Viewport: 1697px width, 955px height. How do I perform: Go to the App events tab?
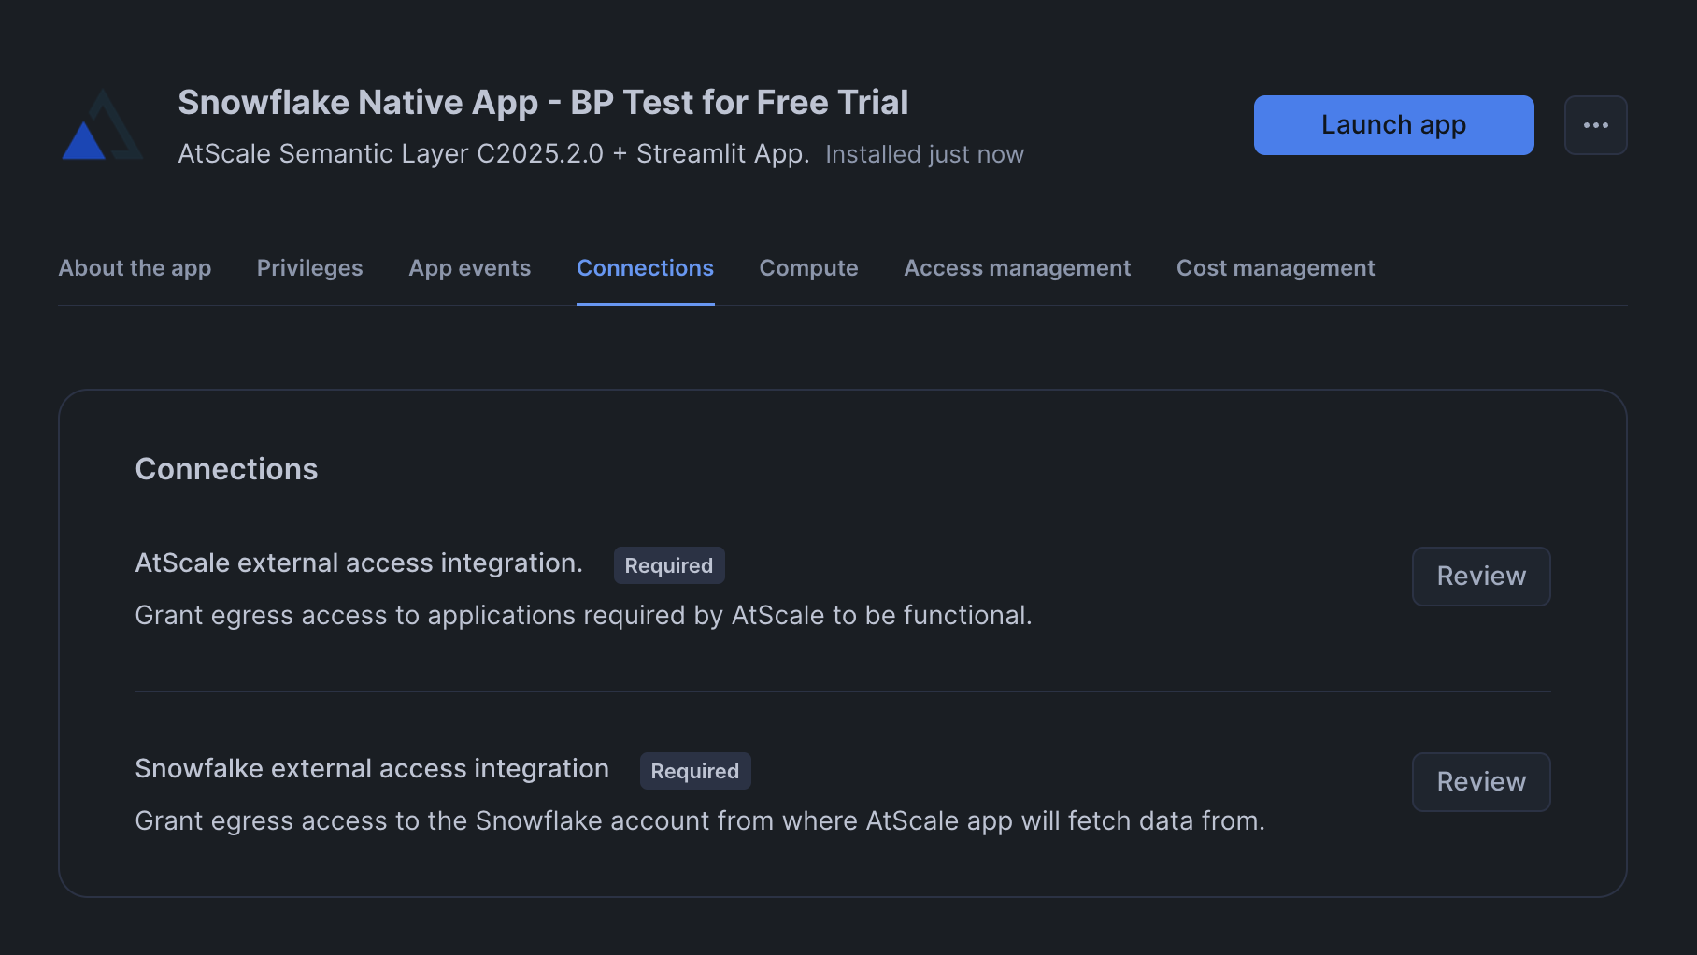click(x=469, y=268)
